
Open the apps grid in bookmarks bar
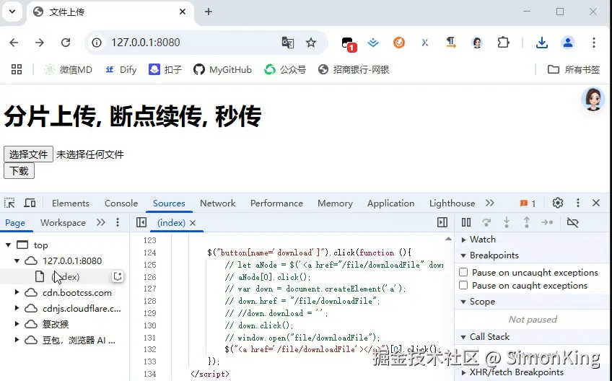[x=17, y=70]
